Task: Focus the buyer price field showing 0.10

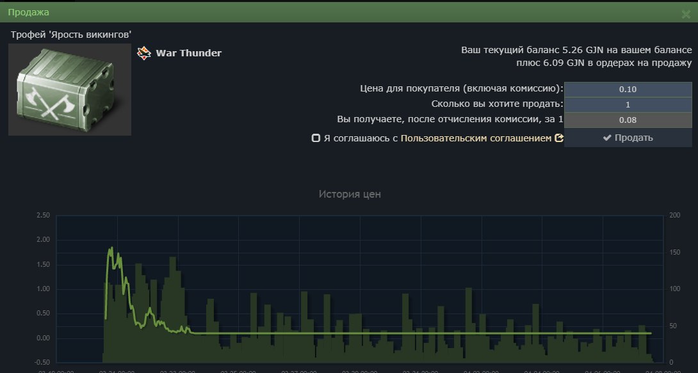Action: click(628, 90)
